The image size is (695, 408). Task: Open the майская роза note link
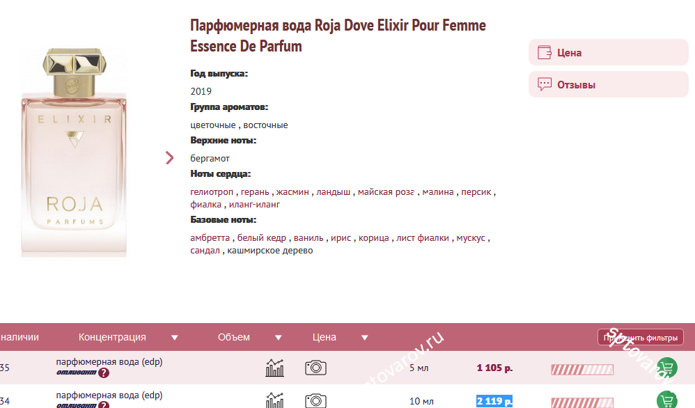tap(386, 192)
